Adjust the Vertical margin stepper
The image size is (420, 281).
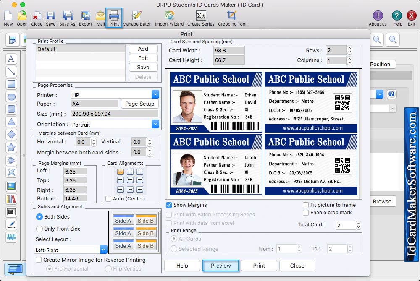(150, 142)
